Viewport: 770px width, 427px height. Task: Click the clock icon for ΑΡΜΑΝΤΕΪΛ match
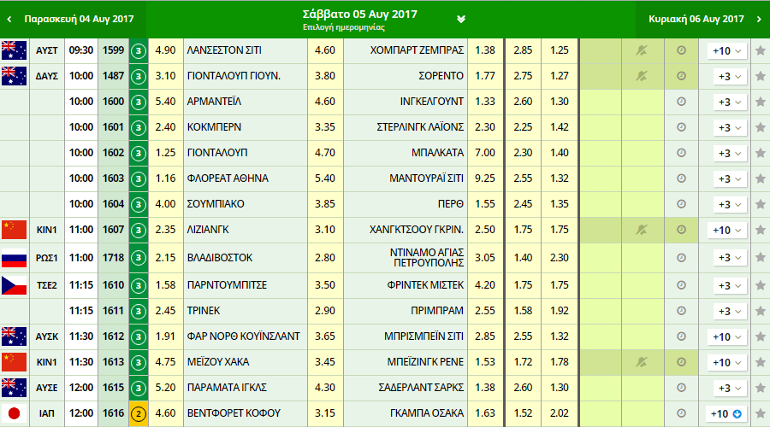pyautogui.click(x=681, y=102)
